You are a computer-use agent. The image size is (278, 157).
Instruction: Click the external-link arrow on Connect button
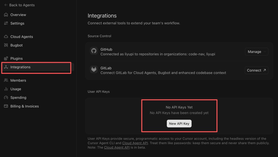(x=265, y=70)
